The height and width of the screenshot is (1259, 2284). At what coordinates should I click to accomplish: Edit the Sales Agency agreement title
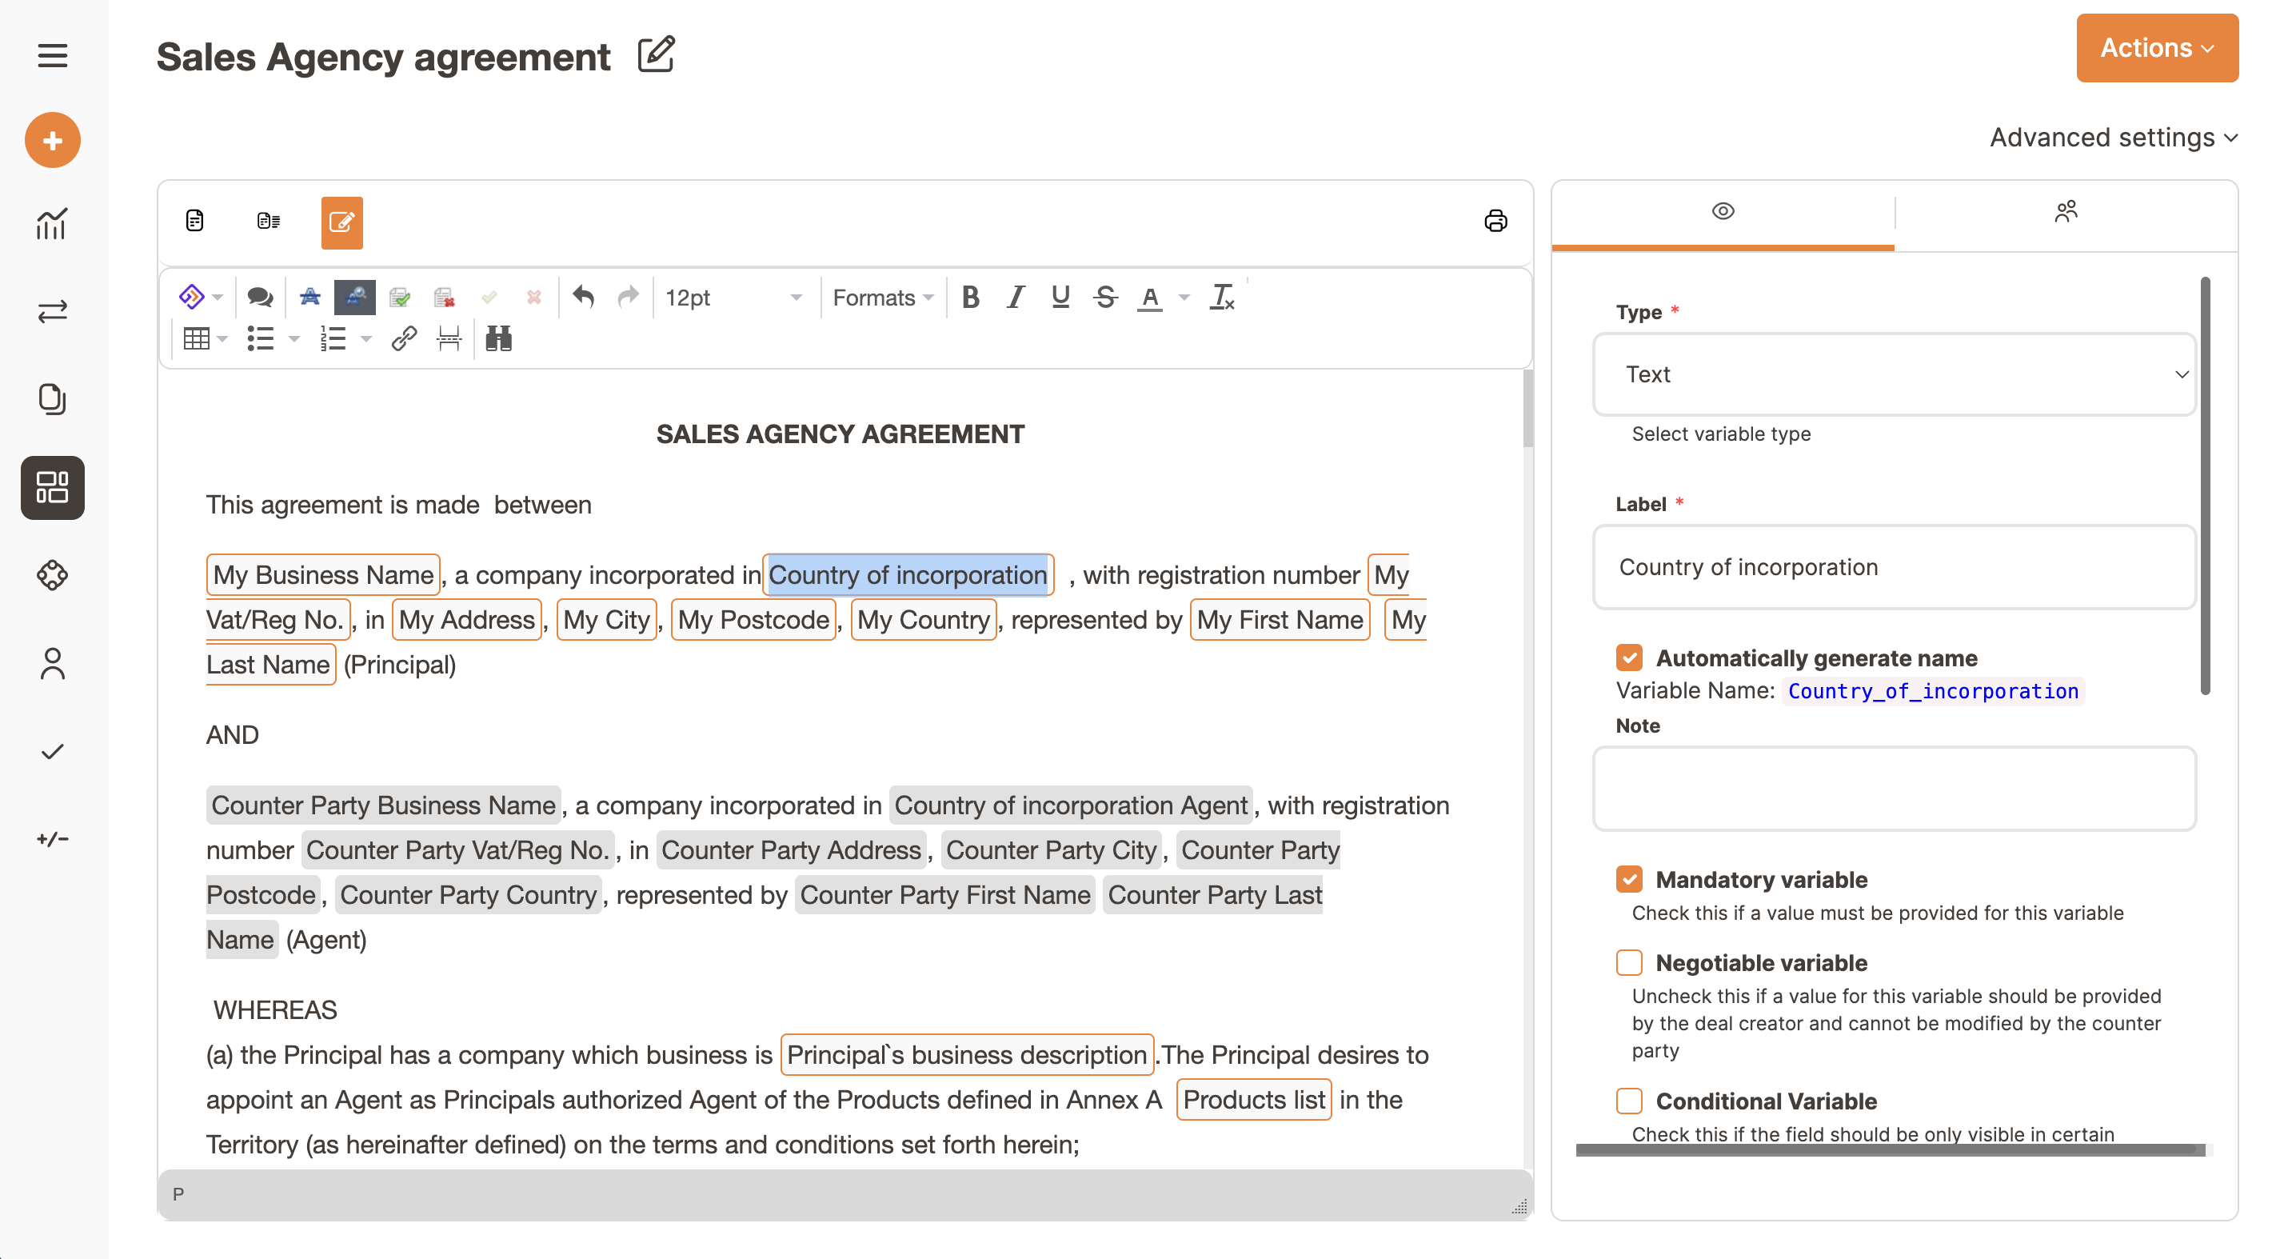(656, 55)
